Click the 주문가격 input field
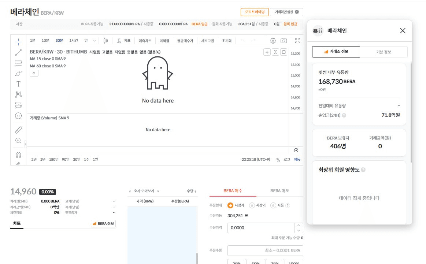The height and width of the screenshot is (264, 426). pyautogui.click(x=261, y=228)
